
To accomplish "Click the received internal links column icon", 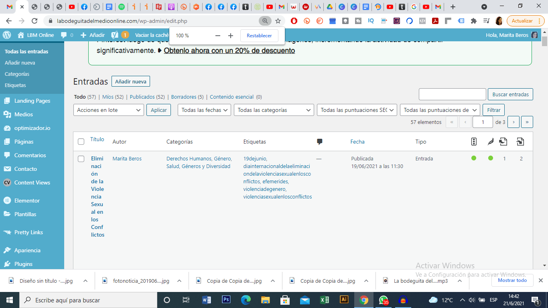I will 520,141.
